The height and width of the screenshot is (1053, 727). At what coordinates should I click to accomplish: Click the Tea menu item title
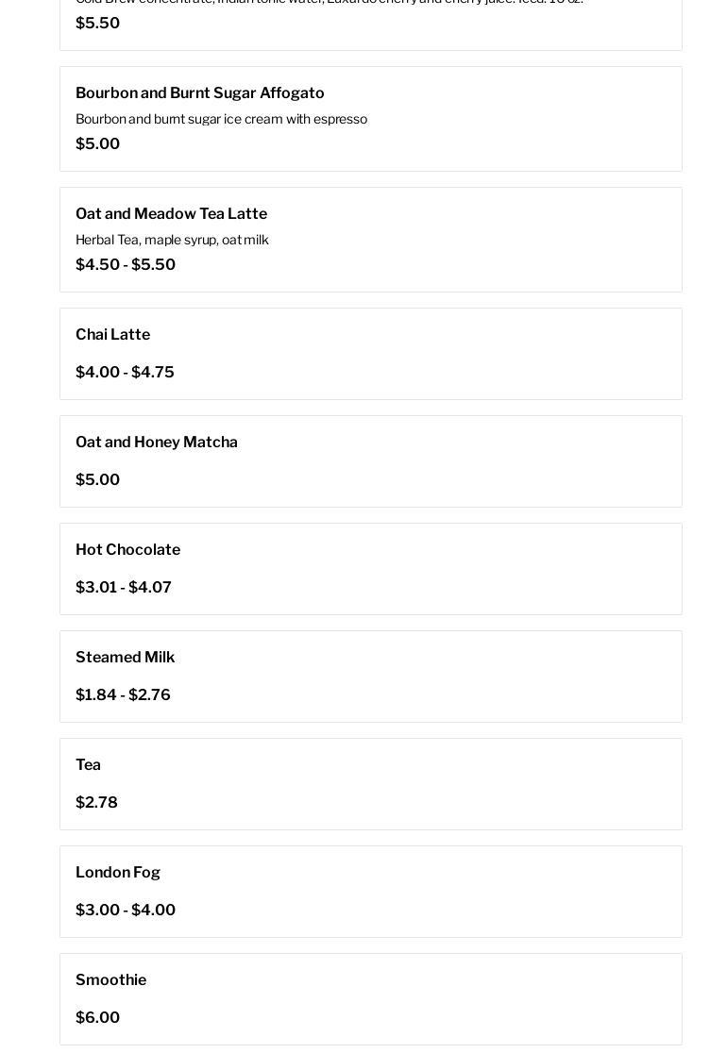[x=88, y=765]
